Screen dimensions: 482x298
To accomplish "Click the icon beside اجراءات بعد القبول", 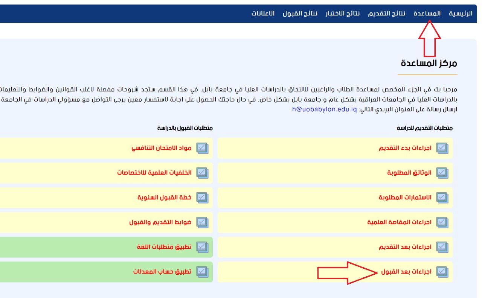I will 442,271.
